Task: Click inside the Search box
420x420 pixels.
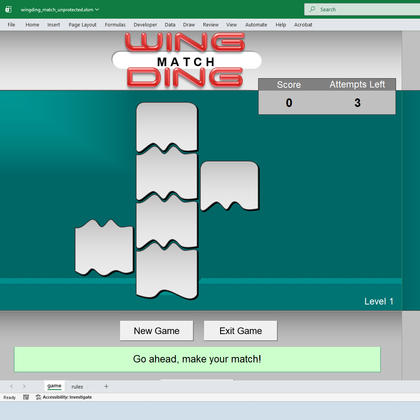Action: tap(350, 9)
